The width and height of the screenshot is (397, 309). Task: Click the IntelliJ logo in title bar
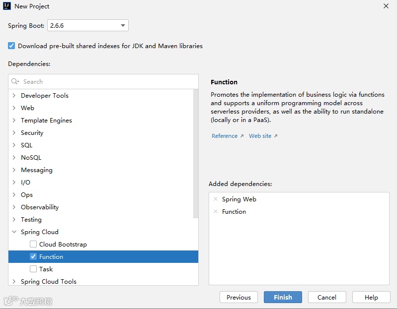click(x=7, y=6)
